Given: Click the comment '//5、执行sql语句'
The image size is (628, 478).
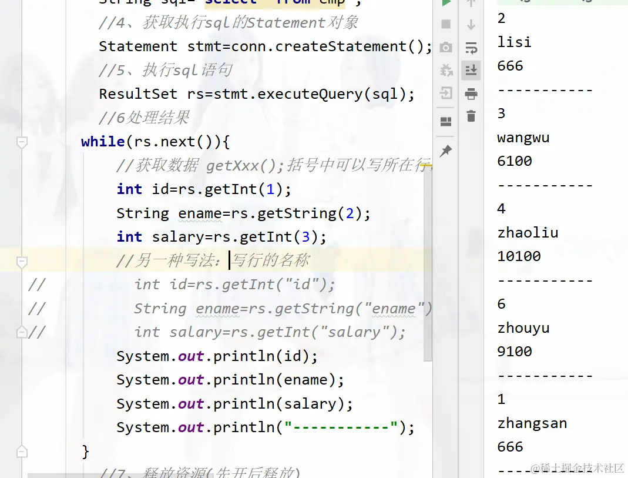Looking at the screenshot, I should click(166, 70).
